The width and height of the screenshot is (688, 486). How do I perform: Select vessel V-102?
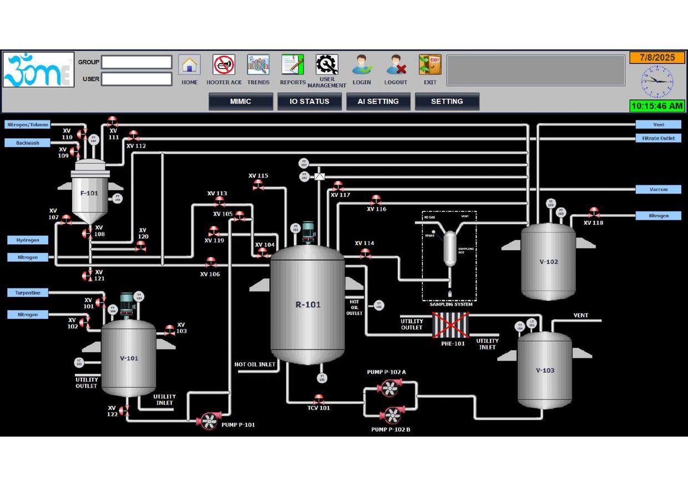(x=548, y=262)
